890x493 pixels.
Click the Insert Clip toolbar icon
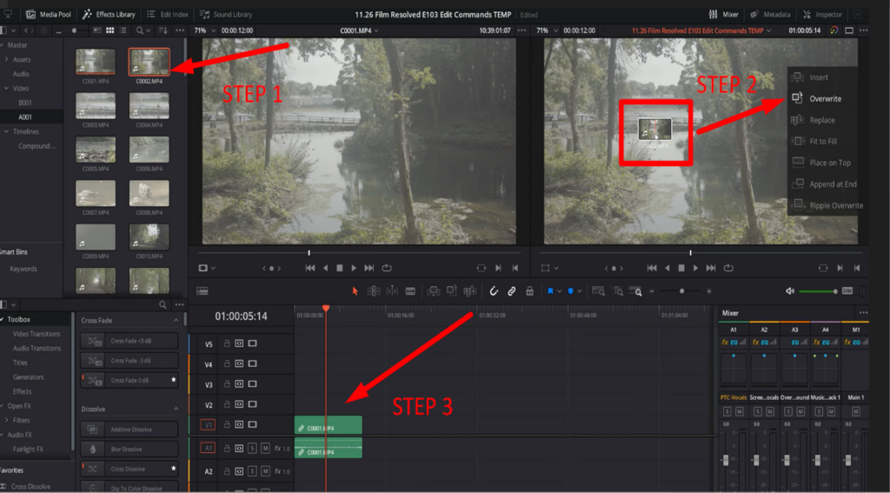[434, 290]
